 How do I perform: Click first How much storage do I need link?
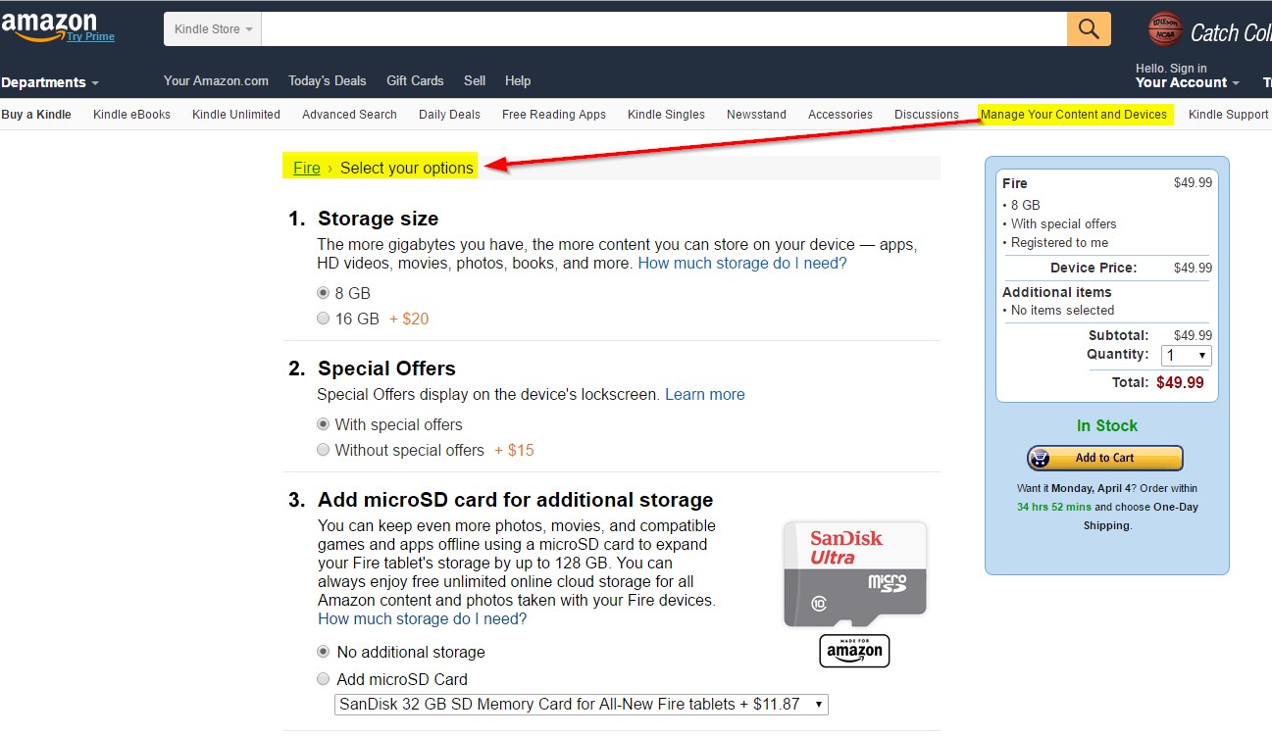coord(742,264)
